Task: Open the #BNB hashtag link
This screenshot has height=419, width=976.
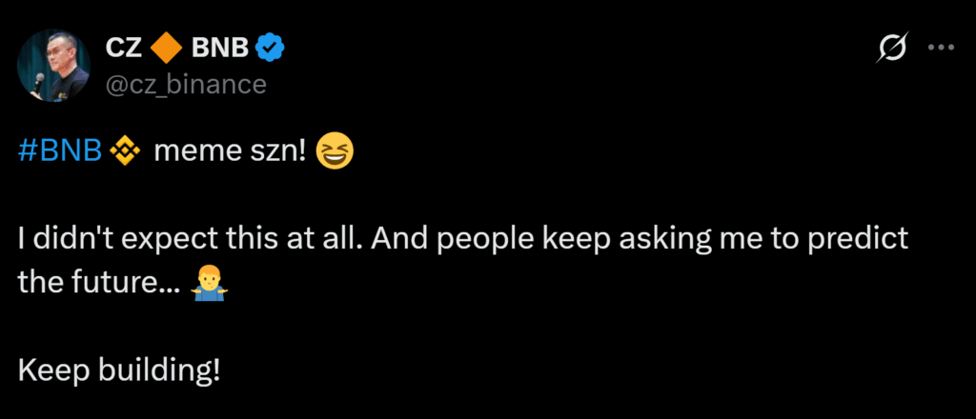Action: point(59,150)
